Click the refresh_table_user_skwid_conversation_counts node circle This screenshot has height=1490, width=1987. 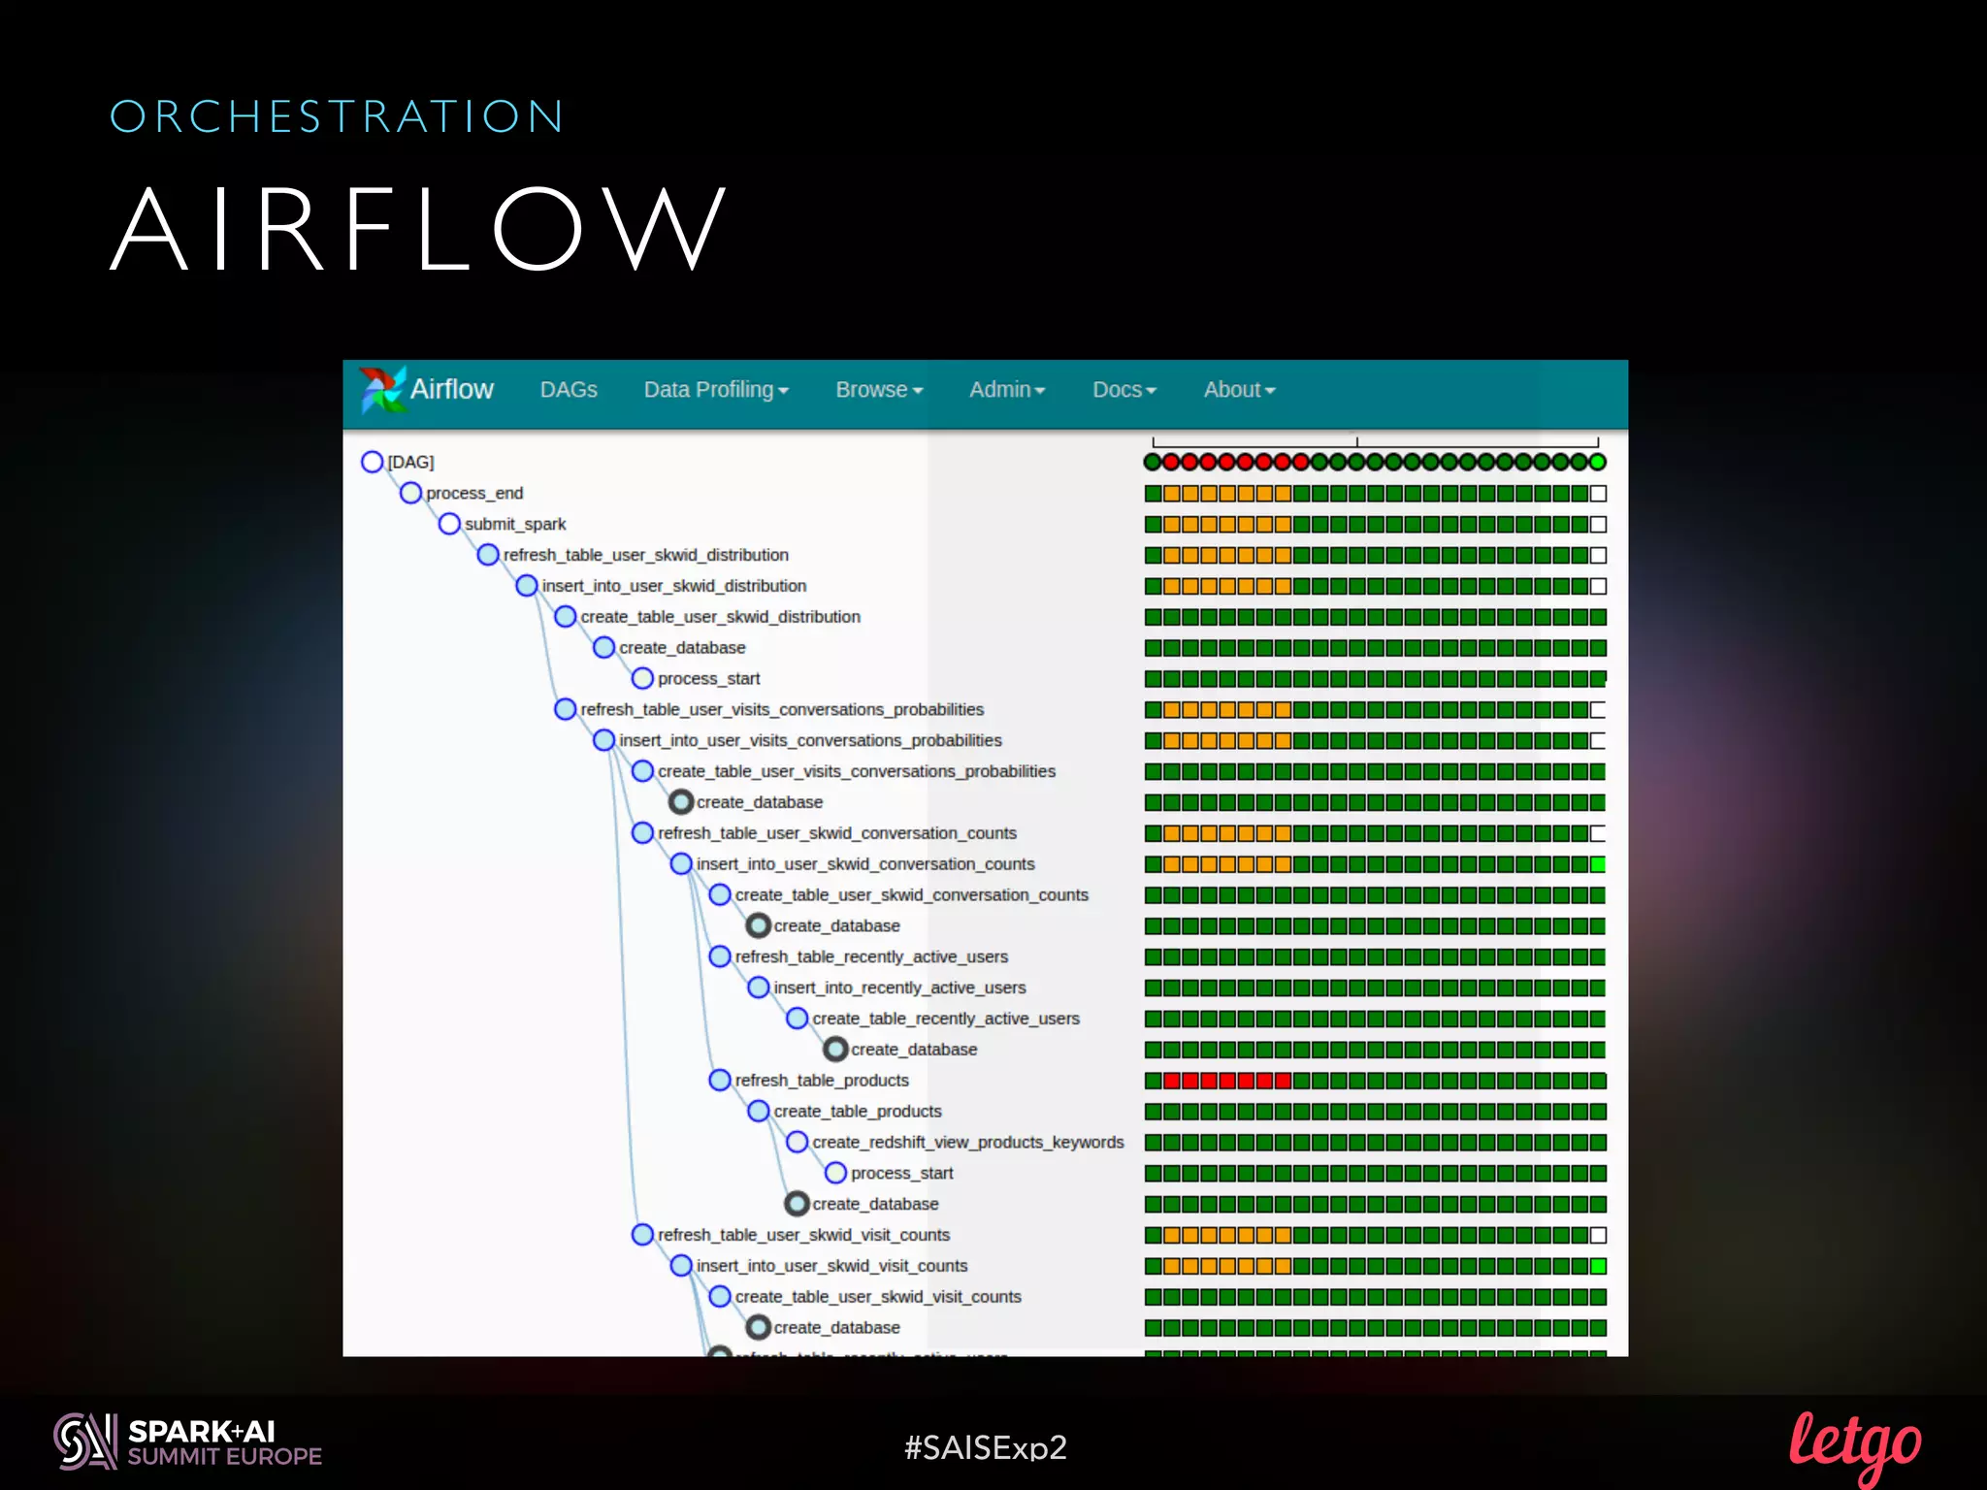click(x=642, y=833)
